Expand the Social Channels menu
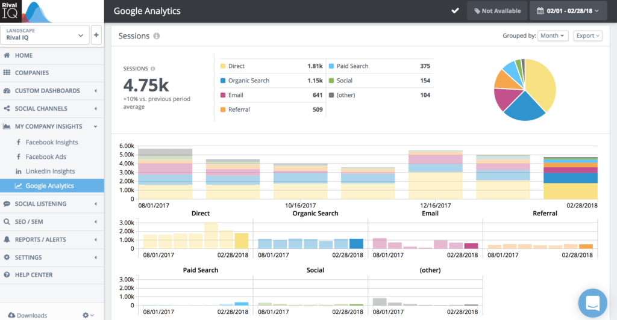The height and width of the screenshot is (320, 617). (52, 109)
